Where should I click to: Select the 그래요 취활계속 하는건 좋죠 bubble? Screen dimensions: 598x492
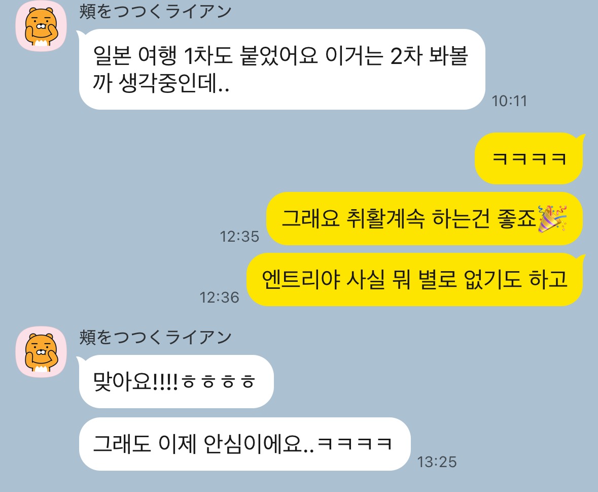[425, 219]
